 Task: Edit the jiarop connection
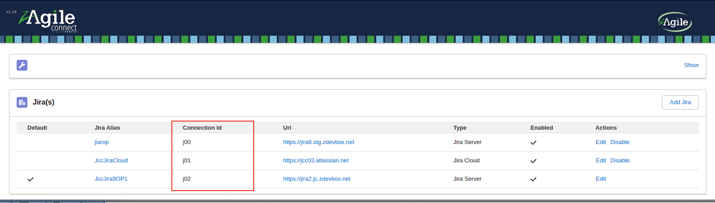tap(601, 142)
